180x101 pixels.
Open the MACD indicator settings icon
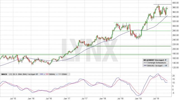37,74
